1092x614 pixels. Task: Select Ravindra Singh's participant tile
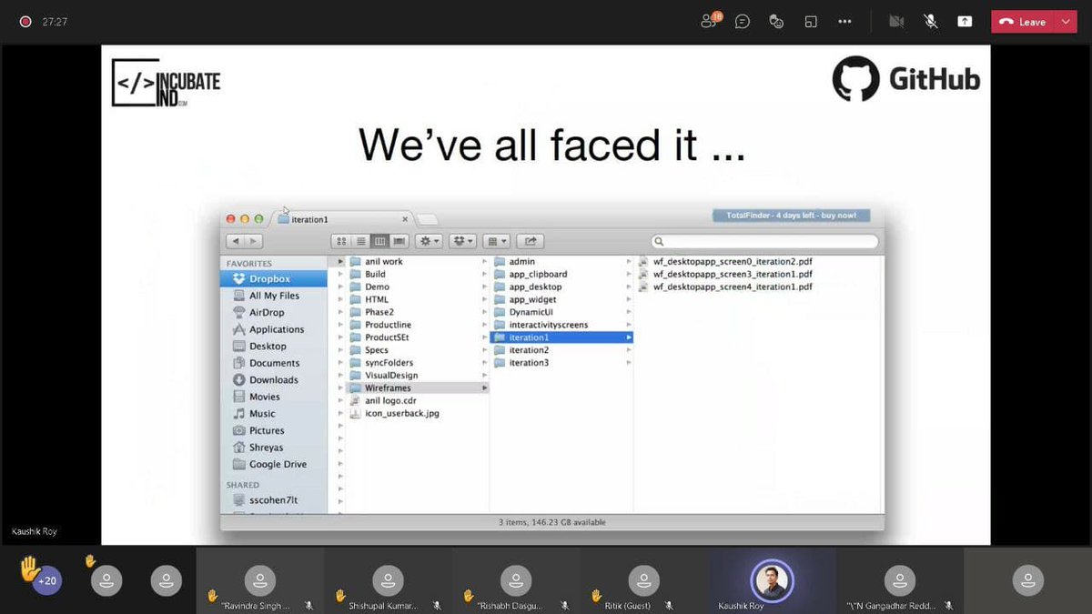click(260, 580)
